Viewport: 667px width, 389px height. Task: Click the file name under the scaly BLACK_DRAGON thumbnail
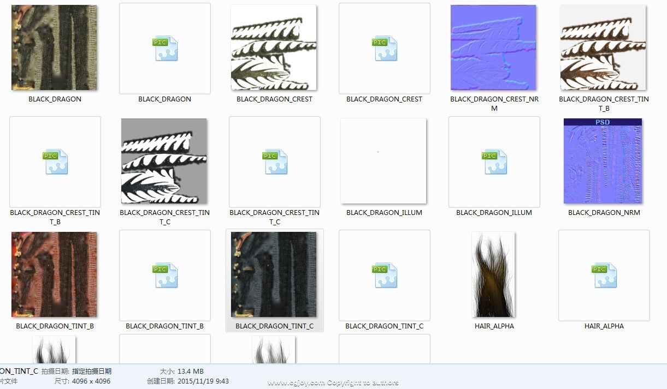(55, 99)
